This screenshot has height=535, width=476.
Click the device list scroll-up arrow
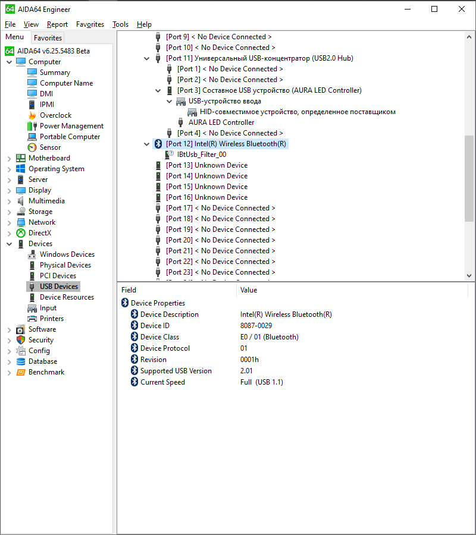(469, 37)
